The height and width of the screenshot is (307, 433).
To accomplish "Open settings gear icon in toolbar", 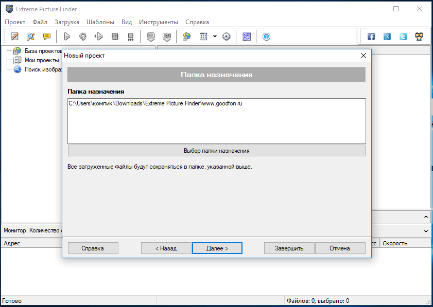I will 227,37.
